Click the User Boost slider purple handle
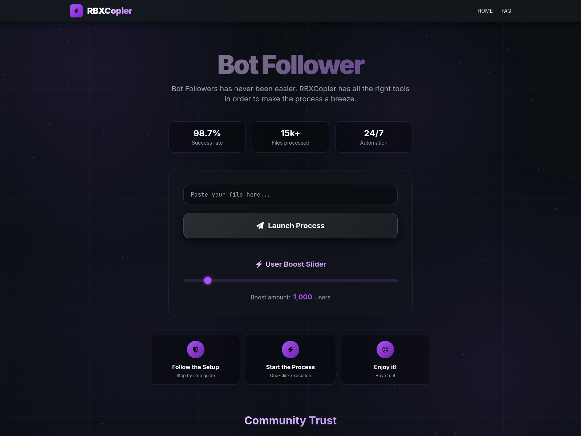581x436 pixels. coord(208,280)
